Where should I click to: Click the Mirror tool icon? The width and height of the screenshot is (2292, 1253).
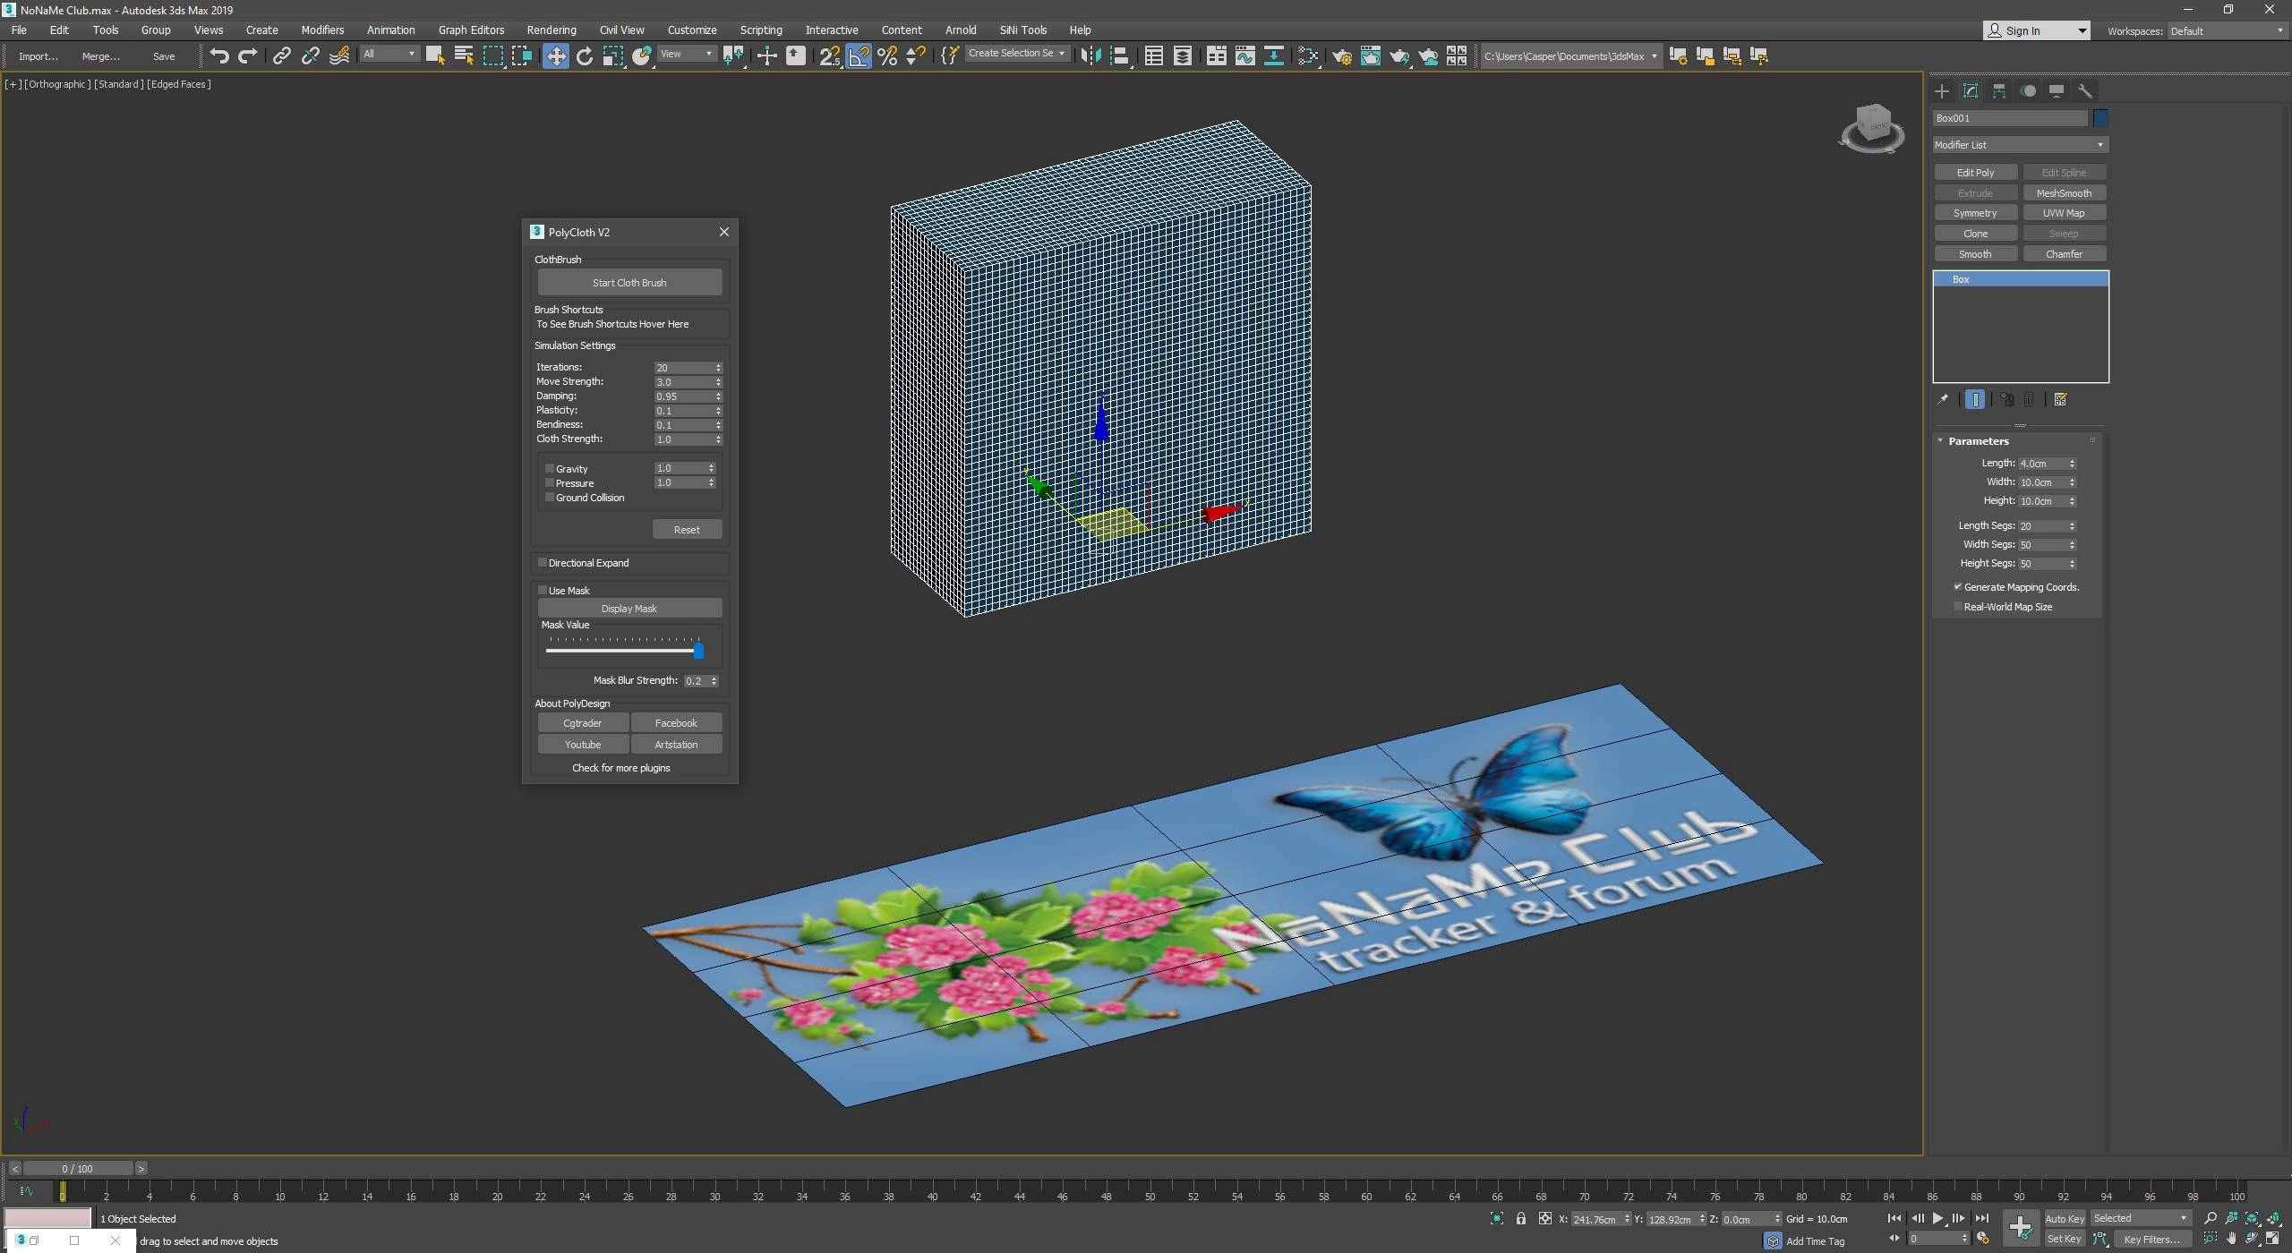click(x=1090, y=55)
